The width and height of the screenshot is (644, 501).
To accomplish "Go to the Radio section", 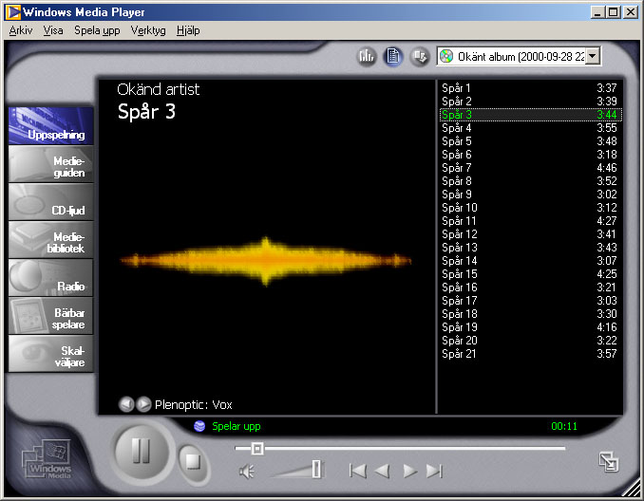I will [51, 279].
